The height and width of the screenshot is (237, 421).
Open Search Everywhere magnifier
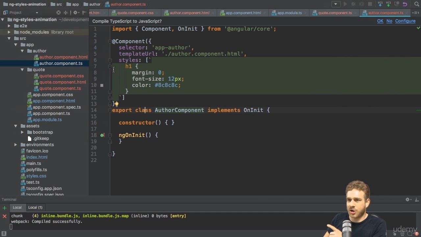416,4
